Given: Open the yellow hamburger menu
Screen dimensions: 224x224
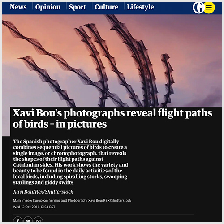Looking at the screenshot, I should click(x=209, y=7).
